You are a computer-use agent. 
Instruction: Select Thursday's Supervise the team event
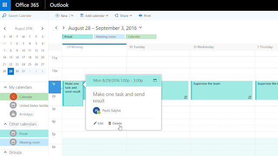coord(266,90)
